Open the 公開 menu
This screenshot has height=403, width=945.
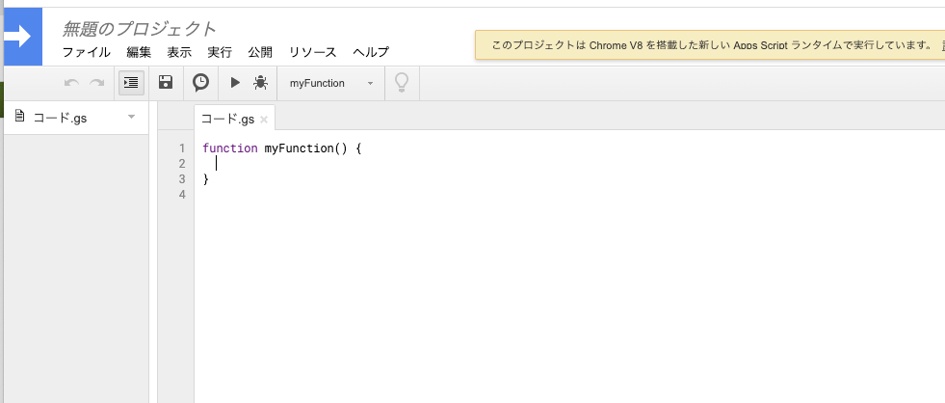260,52
